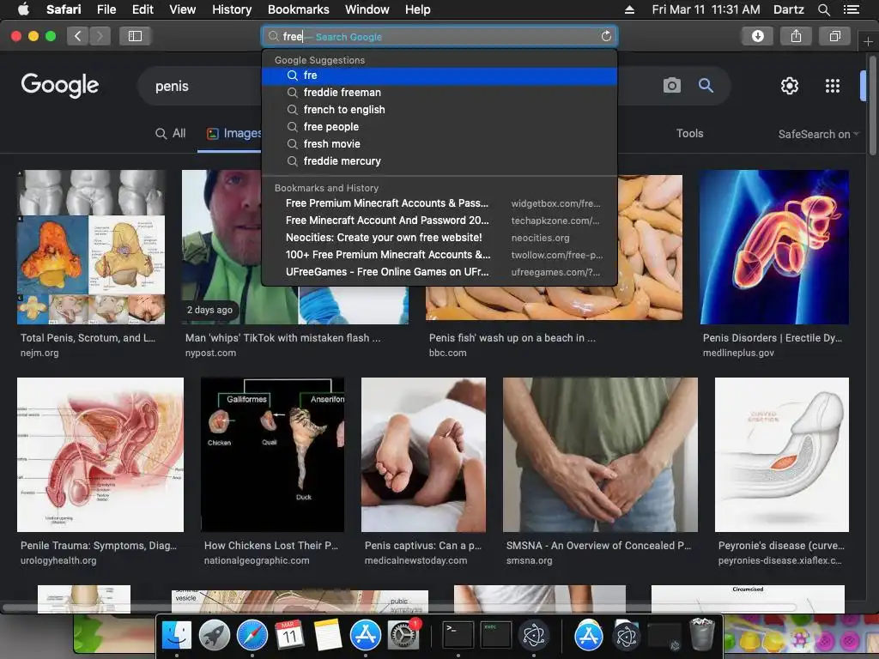Switch to the All results tab
The width and height of the screenshot is (879, 659).
click(171, 133)
